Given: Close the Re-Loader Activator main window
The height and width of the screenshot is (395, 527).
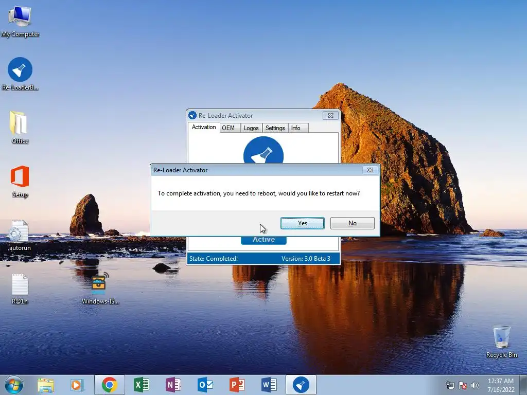Looking at the screenshot, I should tap(330, 116).
